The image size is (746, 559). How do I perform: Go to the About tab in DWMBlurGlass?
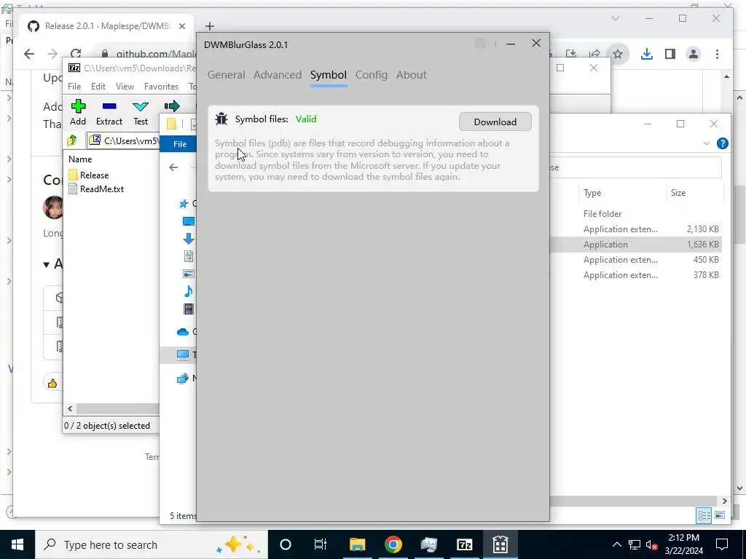[411, 75]
